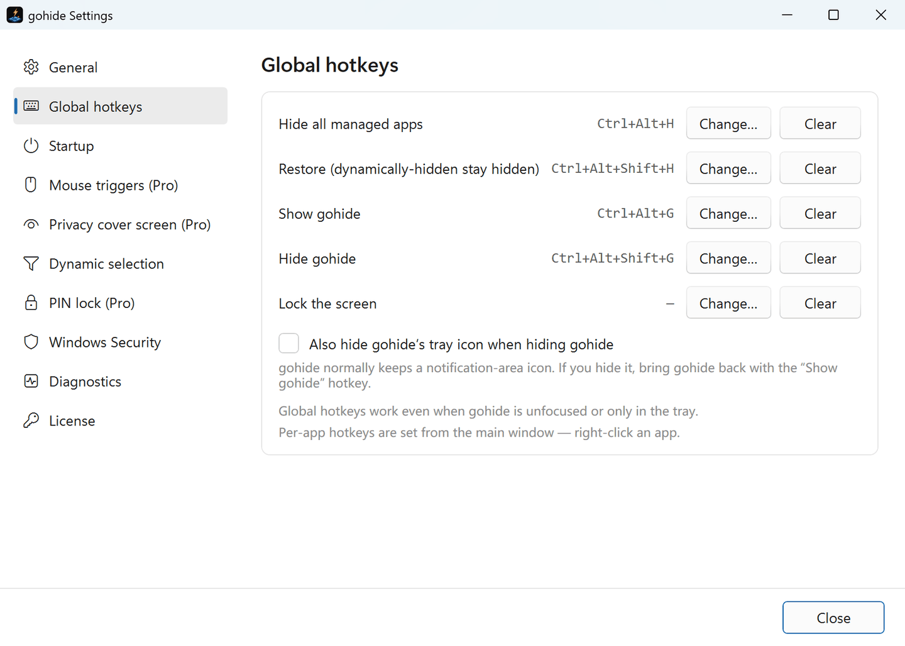Close the settings with Close button
905x646 pixels.
[x=833, y=617]
